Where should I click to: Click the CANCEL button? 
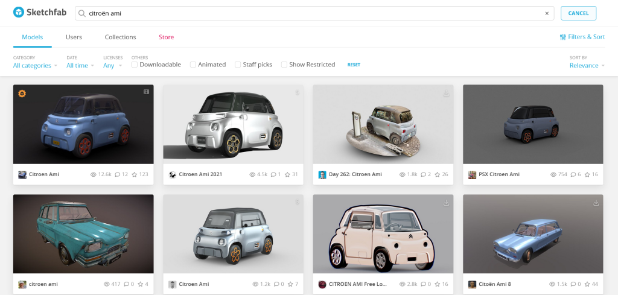[x=578, y=13]
